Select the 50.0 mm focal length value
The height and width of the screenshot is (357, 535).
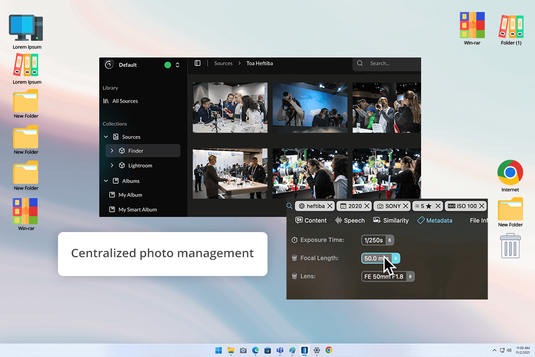click(380, 258)
